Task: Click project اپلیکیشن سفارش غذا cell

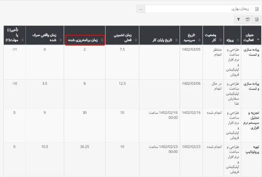Action: tap(232, 93)
